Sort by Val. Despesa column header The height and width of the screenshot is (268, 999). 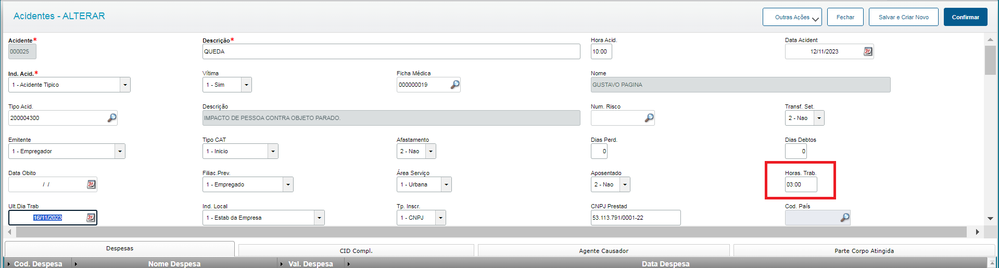click(x=311, y=264)
